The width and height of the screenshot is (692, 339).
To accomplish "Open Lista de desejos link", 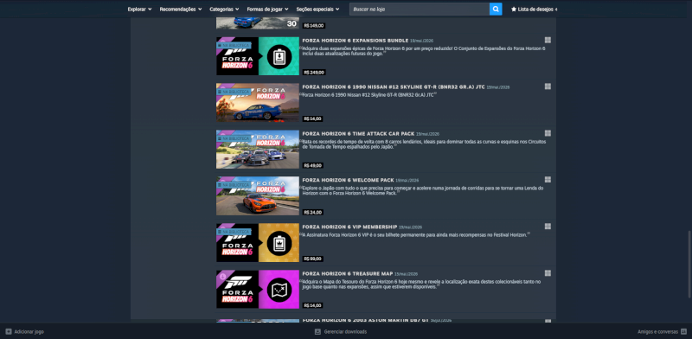I will [534, 9].
